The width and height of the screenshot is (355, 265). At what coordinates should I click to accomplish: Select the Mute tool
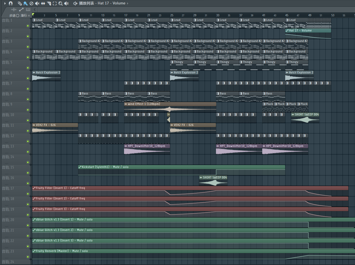pyautogui.click(x=37, y=3)
